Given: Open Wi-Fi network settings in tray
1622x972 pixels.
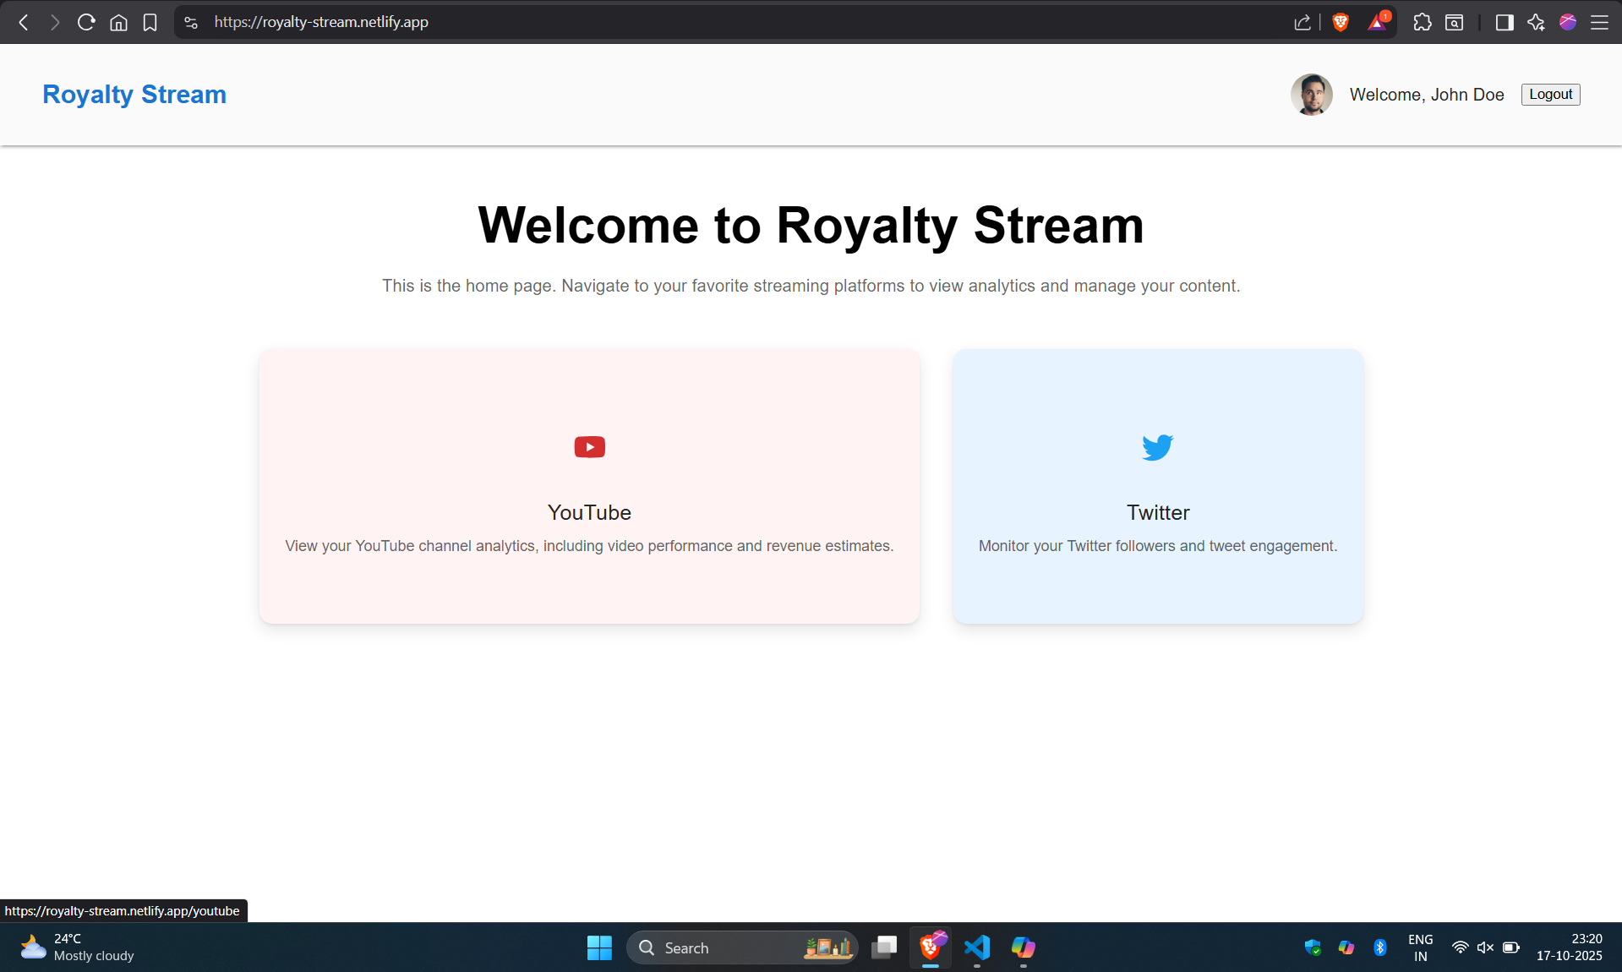Looking at the screenshot, I should 1460,947.
